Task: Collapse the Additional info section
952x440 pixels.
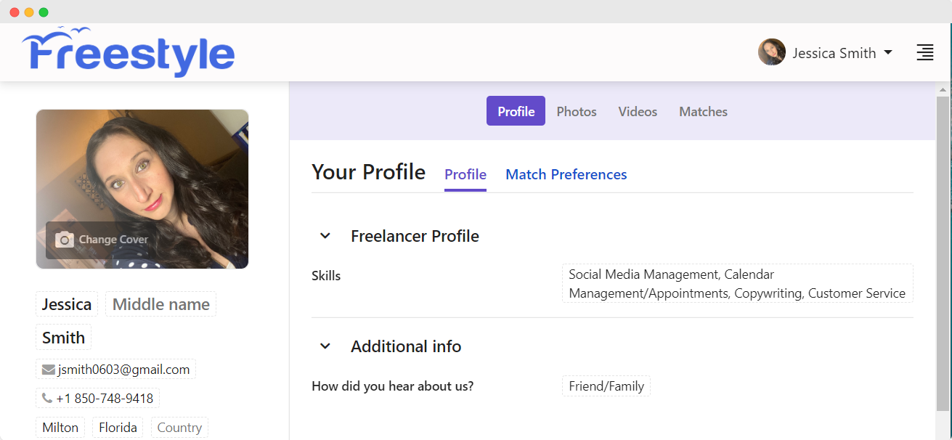Action: coord(325,346)
